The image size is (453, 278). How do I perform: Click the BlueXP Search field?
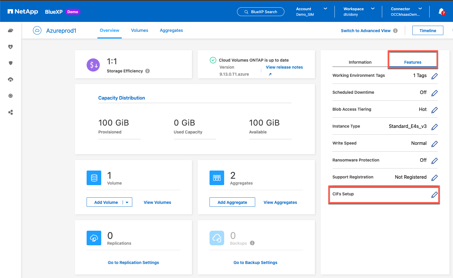(261, 12)
